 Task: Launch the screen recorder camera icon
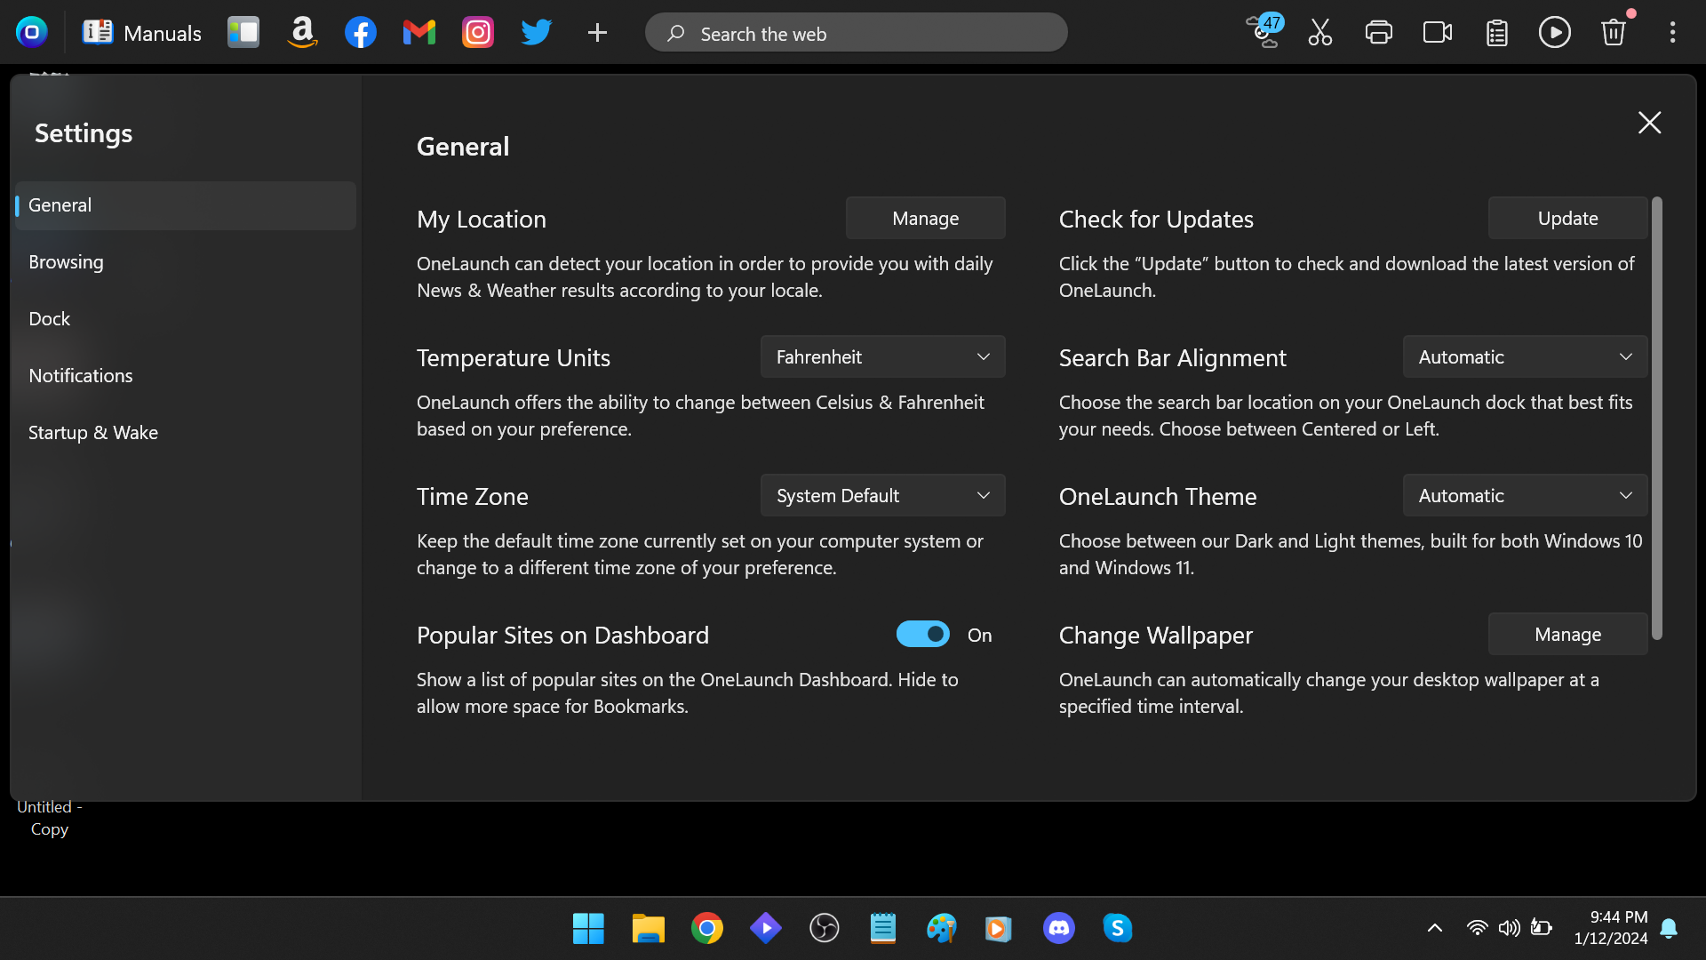click(x=1437, y=32)
